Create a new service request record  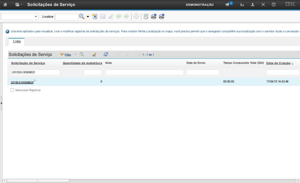pos(95,17)
